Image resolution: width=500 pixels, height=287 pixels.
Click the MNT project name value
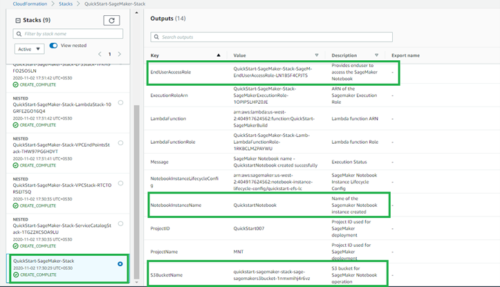click(238, 252)
